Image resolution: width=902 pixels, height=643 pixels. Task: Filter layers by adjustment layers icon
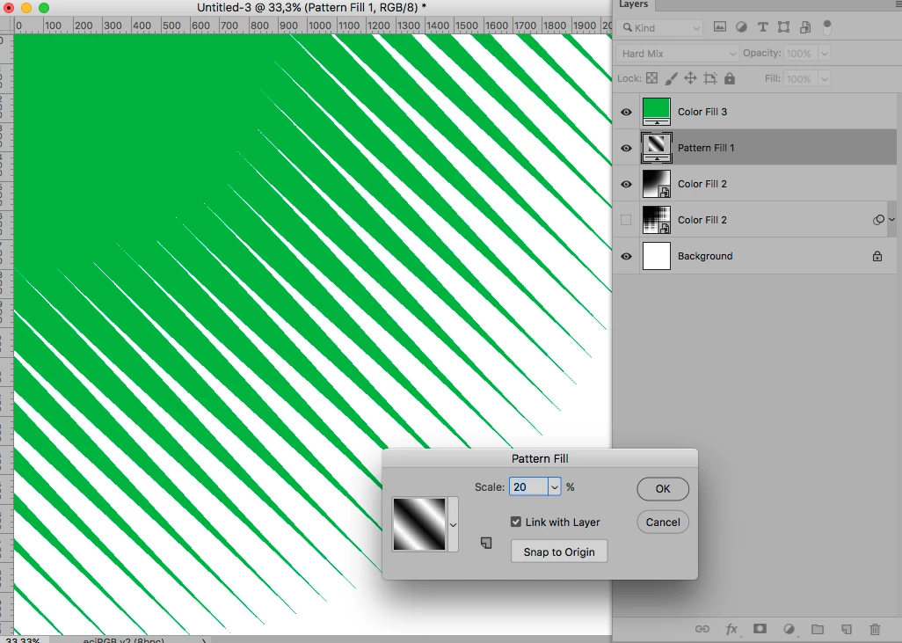741,27
